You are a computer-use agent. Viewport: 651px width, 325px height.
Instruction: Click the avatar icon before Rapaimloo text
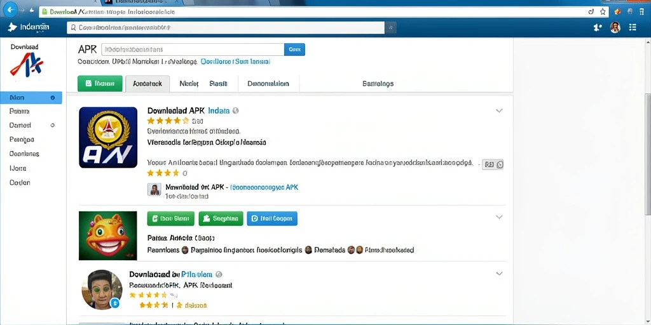pyautogui.click(x=186, y=250)
